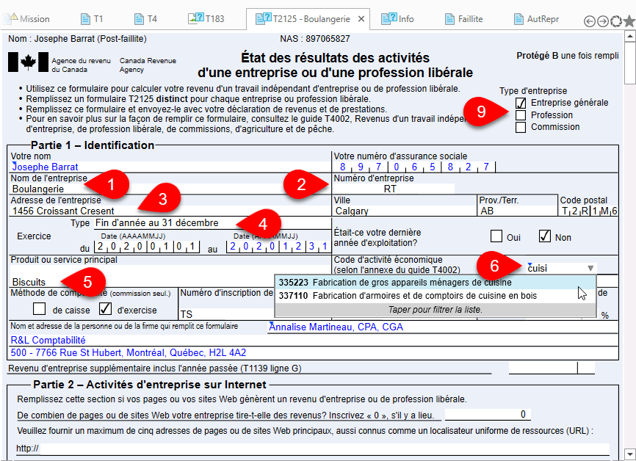Click the Mission tab warning document icon

click(11, 18)
